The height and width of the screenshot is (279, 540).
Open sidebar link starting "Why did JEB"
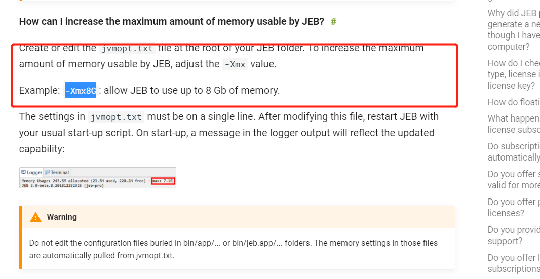coord(514,30)
